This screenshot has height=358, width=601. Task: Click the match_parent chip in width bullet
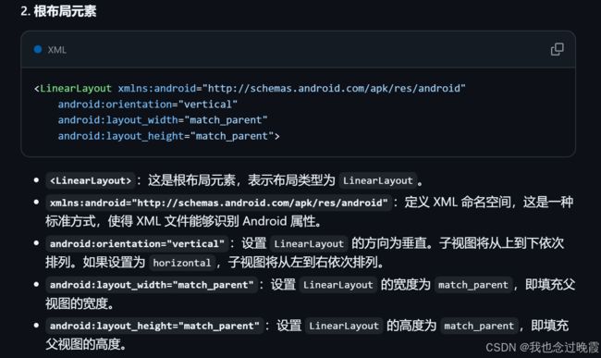(x=473, y=285)
